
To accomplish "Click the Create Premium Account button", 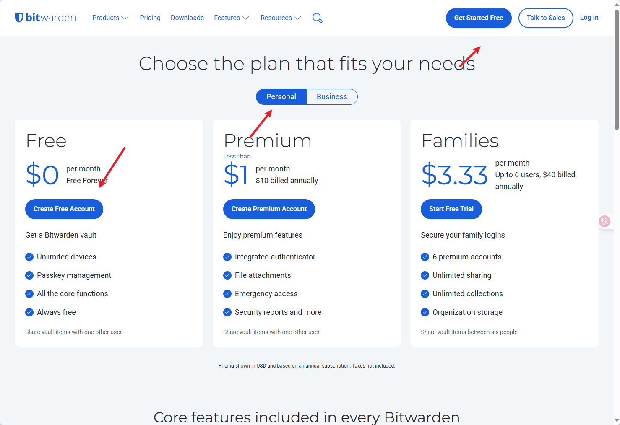I will point(269,209).
